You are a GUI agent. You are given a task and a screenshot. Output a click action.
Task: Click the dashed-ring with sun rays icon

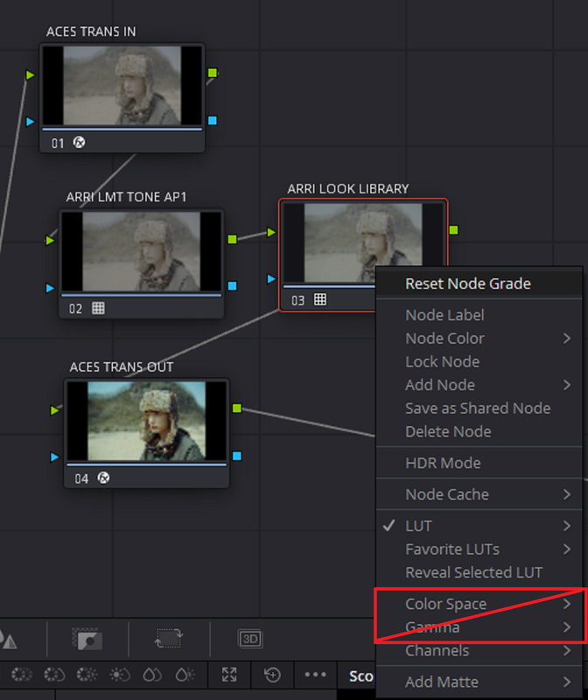[x=87, y=674]
